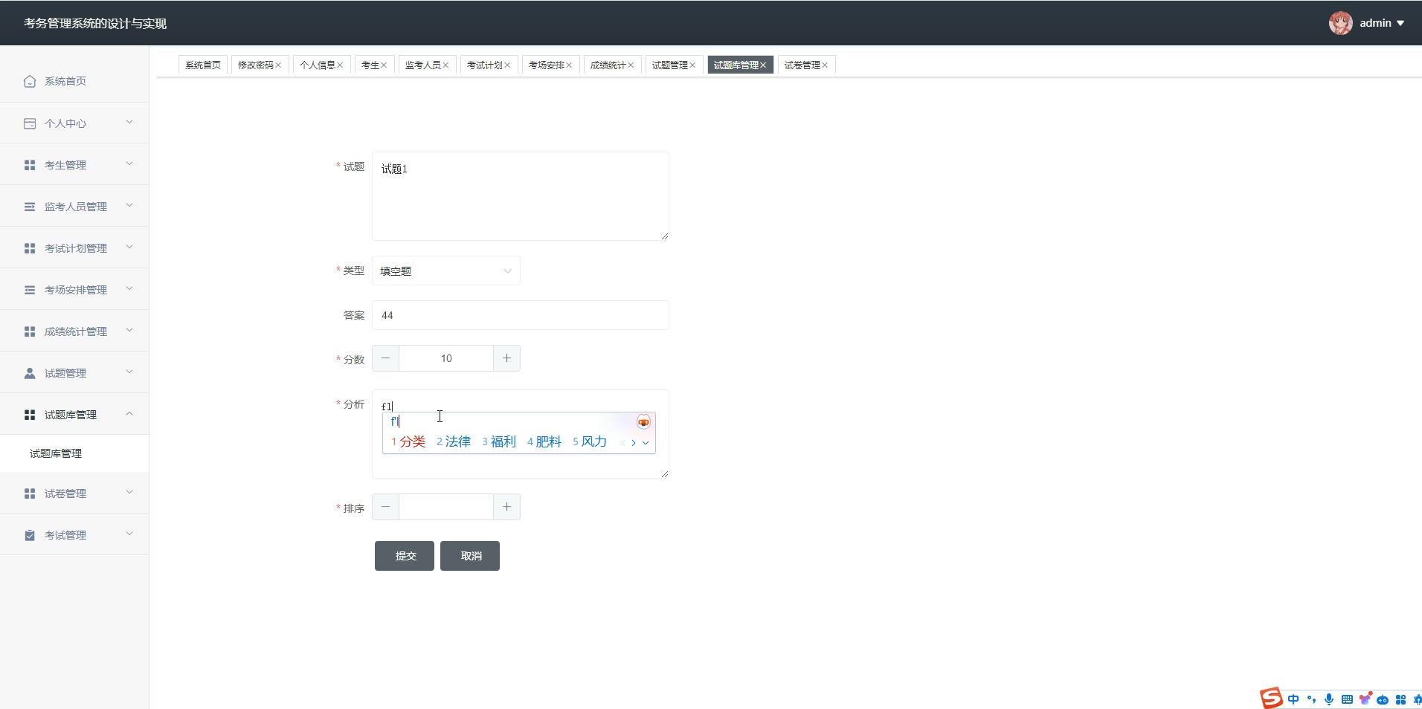
Task: Click the 试题管理 sidebar person icon
Action: (30, 373)
